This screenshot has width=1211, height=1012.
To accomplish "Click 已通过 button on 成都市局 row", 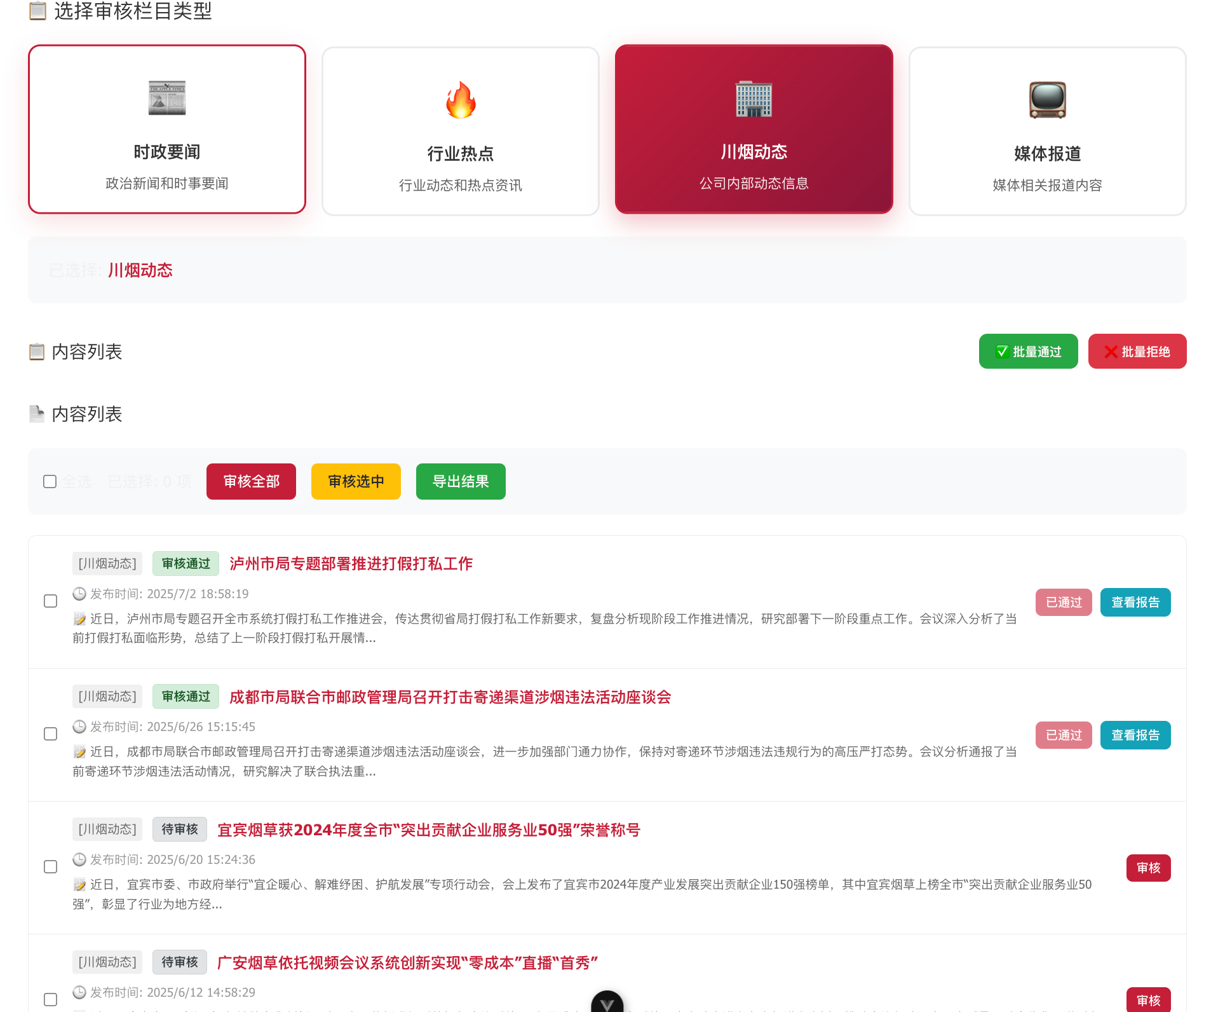I will point(1064,735).
